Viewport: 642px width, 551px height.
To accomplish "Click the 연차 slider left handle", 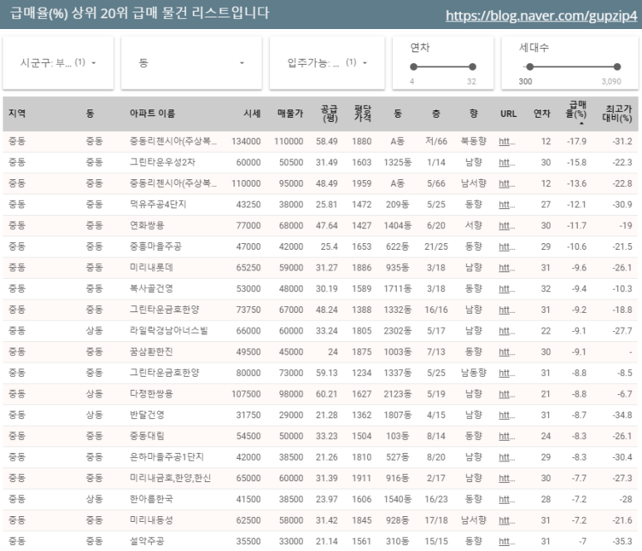I will 414,66.
